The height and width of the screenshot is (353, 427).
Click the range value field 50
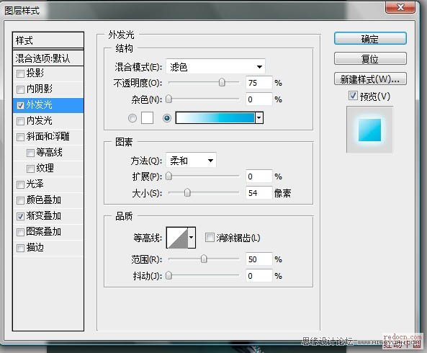(259, 259)
